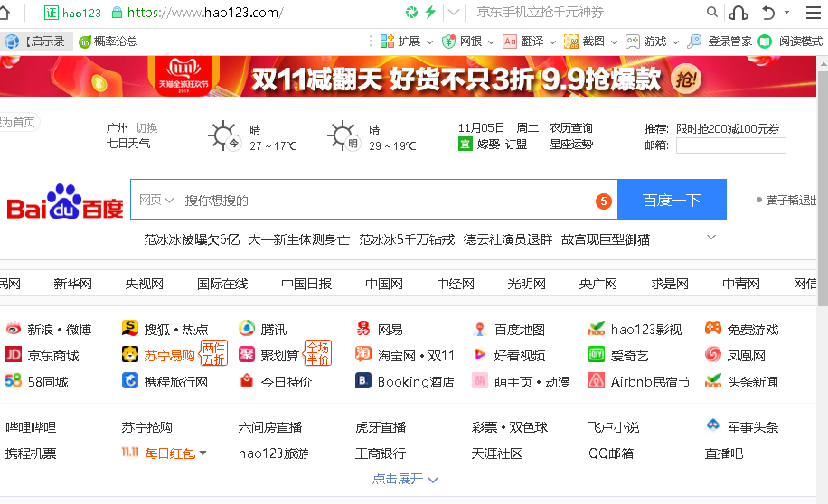828x504 pixels.
Task: Expand the 扩展 dropdown arrow
Action: pos(430,42)
